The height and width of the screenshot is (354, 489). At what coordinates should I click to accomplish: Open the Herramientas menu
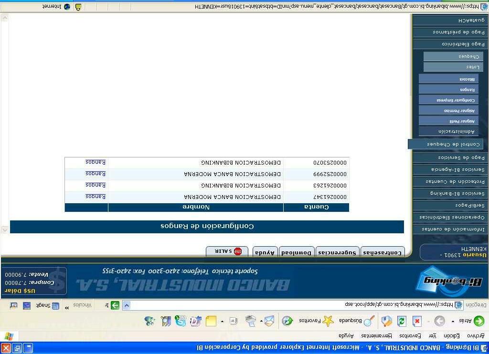click(376, 336)
